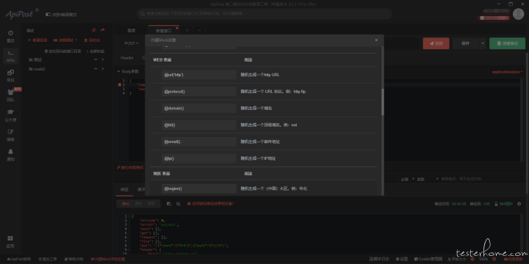
Task: Open the POST method dropdown
Action: pos(132,43)
